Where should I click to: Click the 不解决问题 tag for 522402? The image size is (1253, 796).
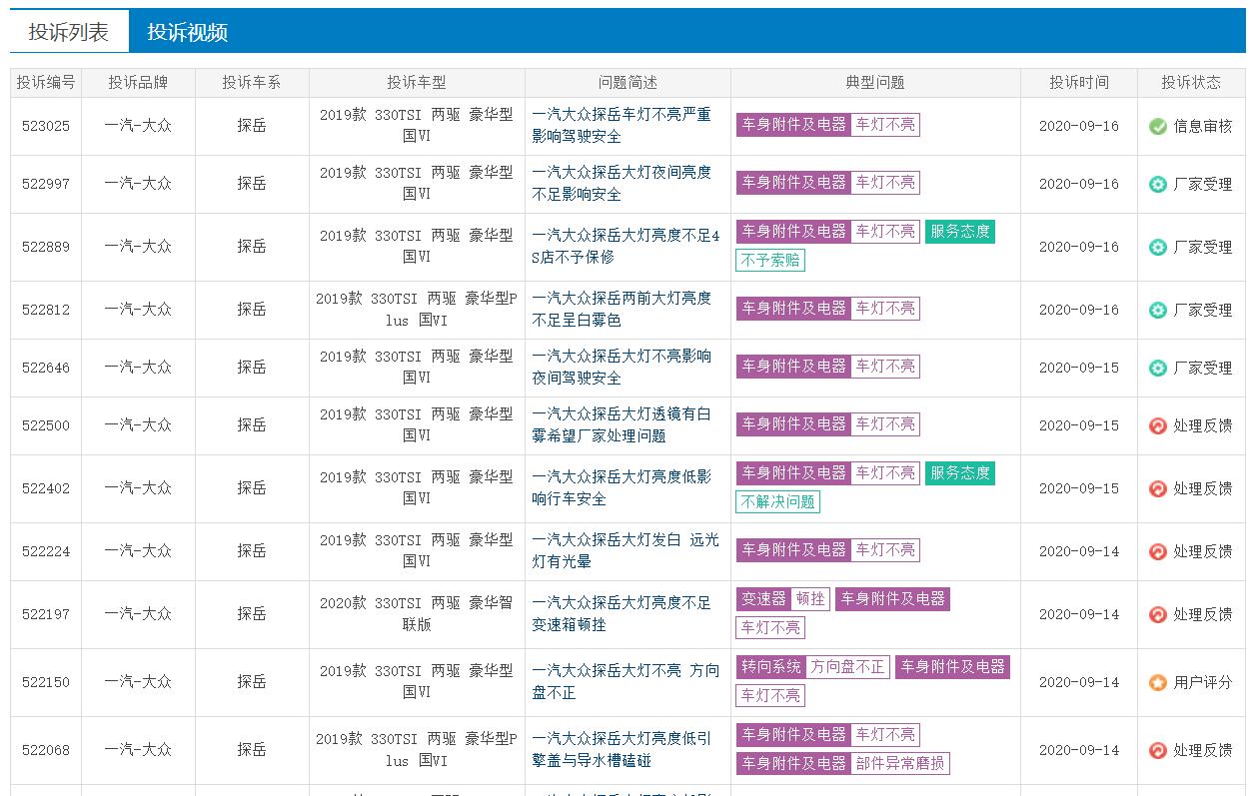[x=777, y=502]
